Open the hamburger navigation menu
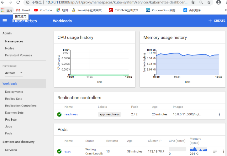This screenshot has height=156, width=227. point(5,21)
